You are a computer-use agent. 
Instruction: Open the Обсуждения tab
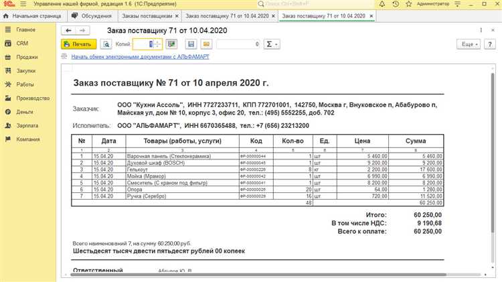click(92, 15)
